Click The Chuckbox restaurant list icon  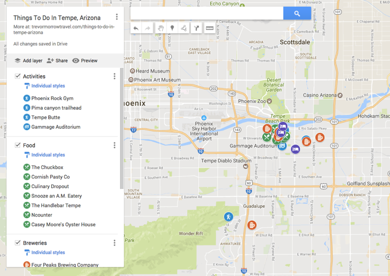pos(27,167)
